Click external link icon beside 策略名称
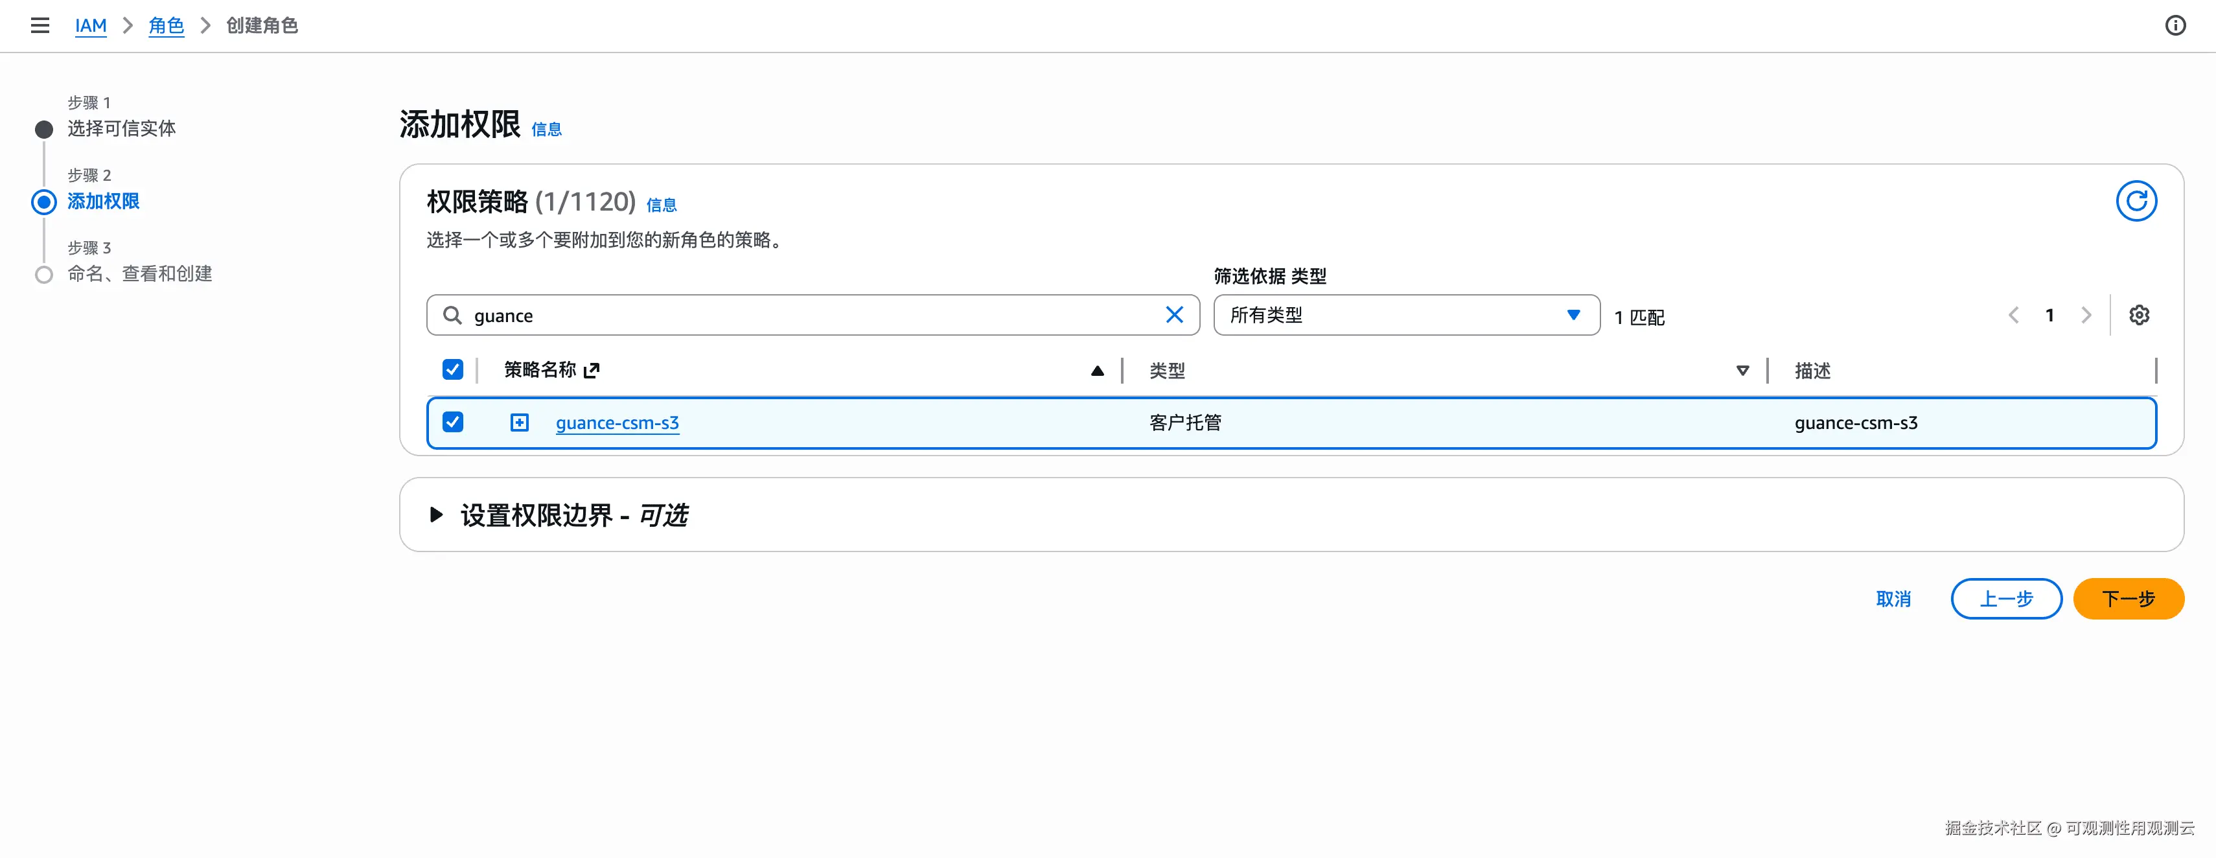 (x=591, y=371)
